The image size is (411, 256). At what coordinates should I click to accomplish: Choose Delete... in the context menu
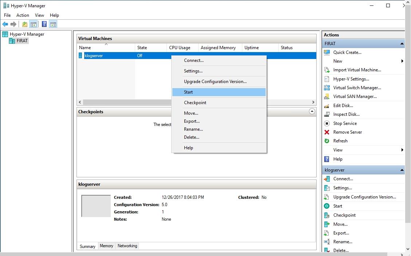[219, 137]
